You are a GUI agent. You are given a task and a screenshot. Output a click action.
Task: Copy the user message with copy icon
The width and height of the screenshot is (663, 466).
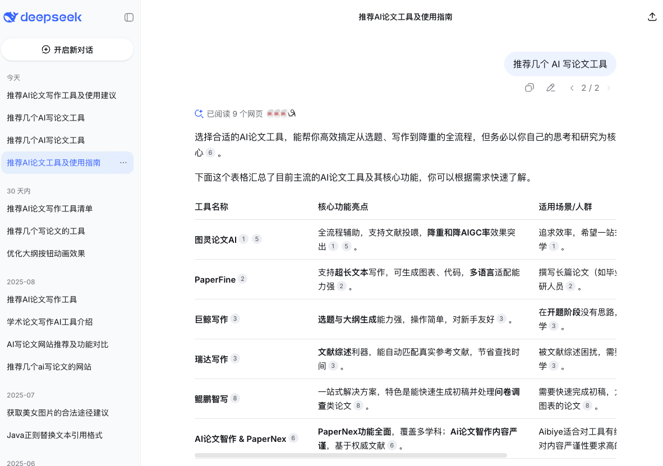pyautogui.click(x=529, y=87)
